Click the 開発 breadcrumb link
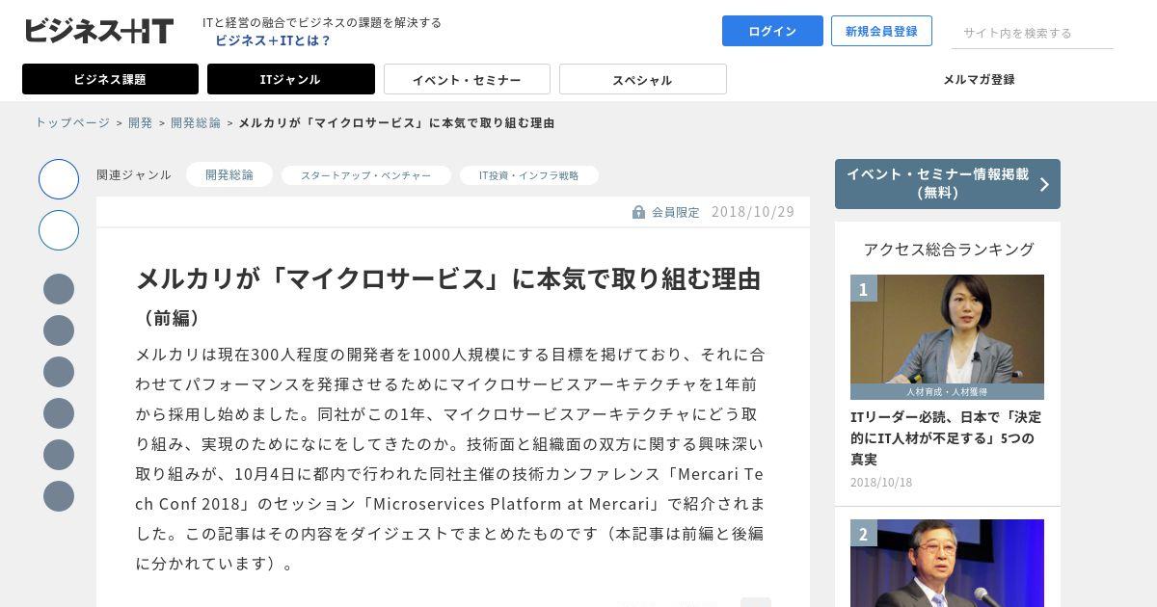This screenshot has height=607, width=1157. [x=141, y=122]
